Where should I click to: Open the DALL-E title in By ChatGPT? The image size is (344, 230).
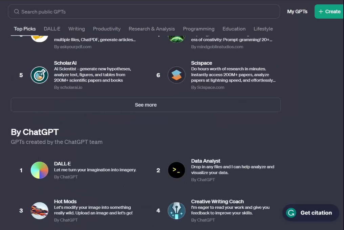(63, 164)
